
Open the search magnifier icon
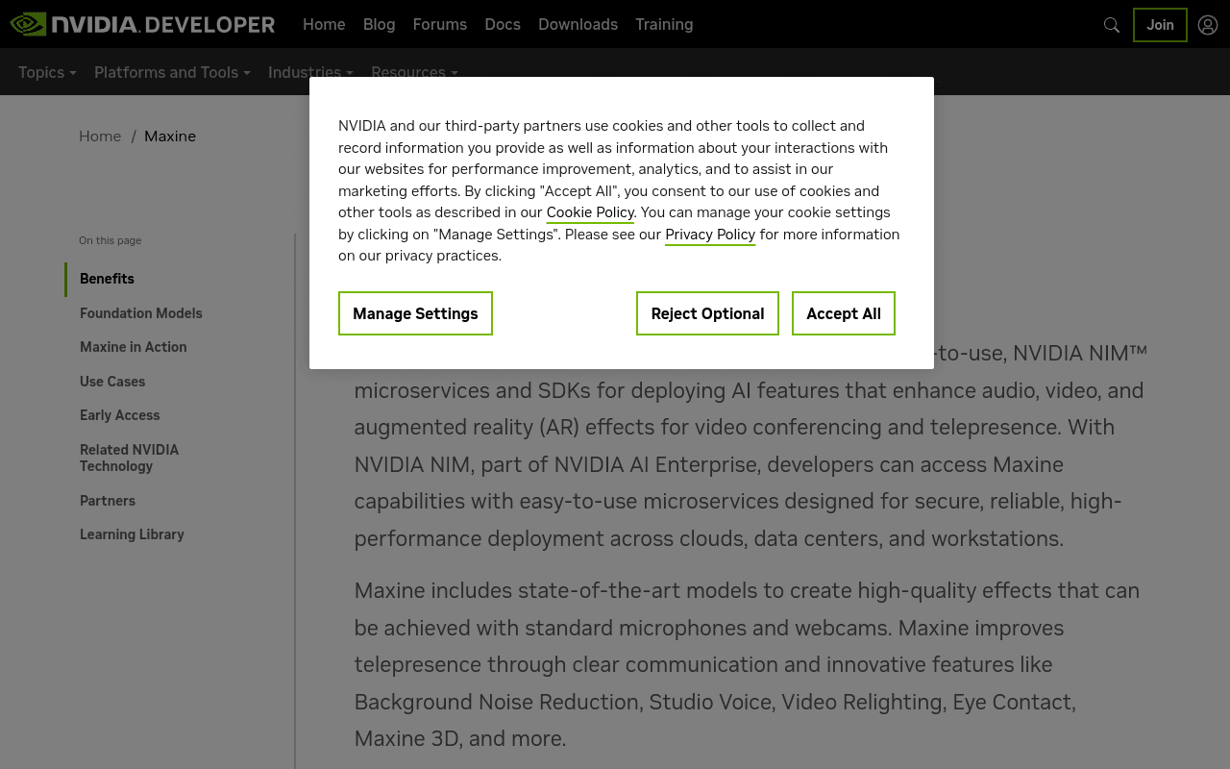pos(1112,25)
